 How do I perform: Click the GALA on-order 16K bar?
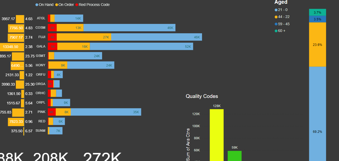click(x=74, y=46)
